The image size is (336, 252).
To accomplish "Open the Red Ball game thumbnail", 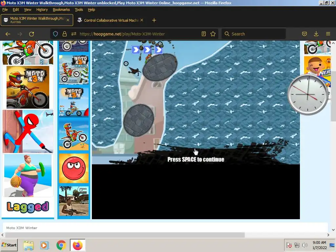I will click(x=74, y=168).
